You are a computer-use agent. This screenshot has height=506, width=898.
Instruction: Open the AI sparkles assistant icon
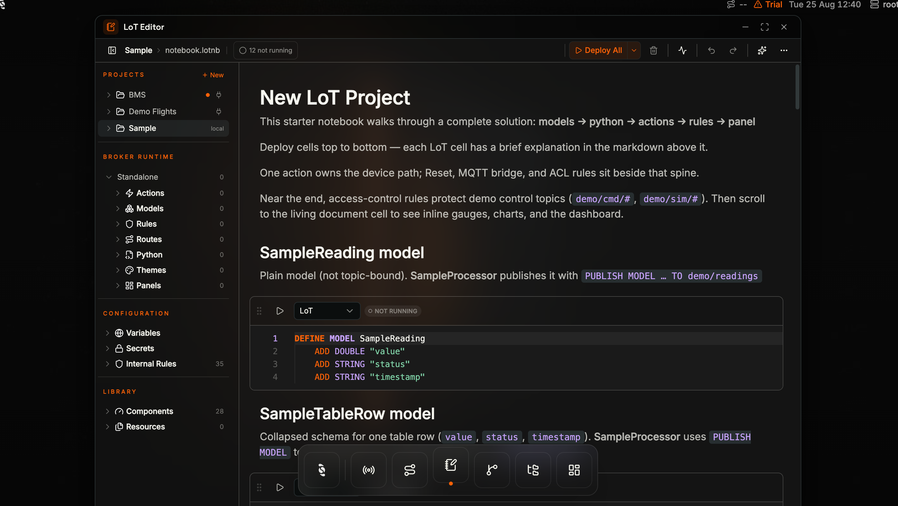coord(762,50)
